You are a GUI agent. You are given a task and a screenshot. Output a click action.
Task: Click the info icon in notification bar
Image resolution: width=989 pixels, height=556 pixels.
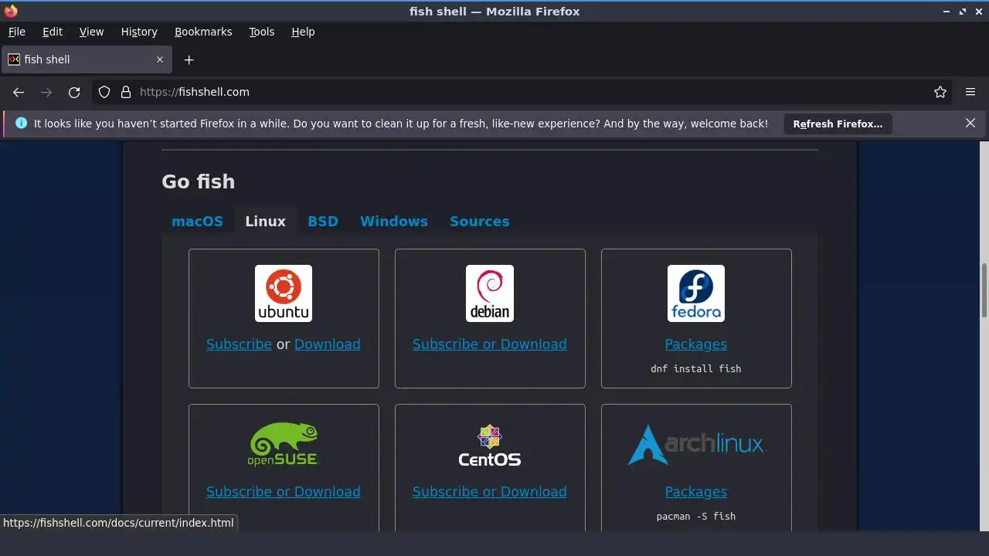(x=21, y=123)
